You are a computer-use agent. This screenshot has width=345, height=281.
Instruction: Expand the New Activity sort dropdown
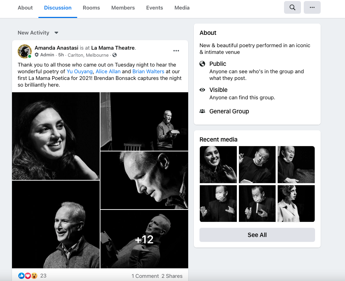click(38, 33)
